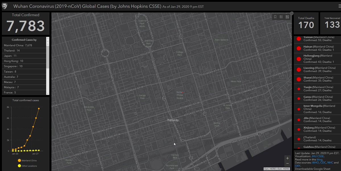This screenshot has width=341, height=171.
Task: Open the basemap gallery grid
Action: [287, 17]
